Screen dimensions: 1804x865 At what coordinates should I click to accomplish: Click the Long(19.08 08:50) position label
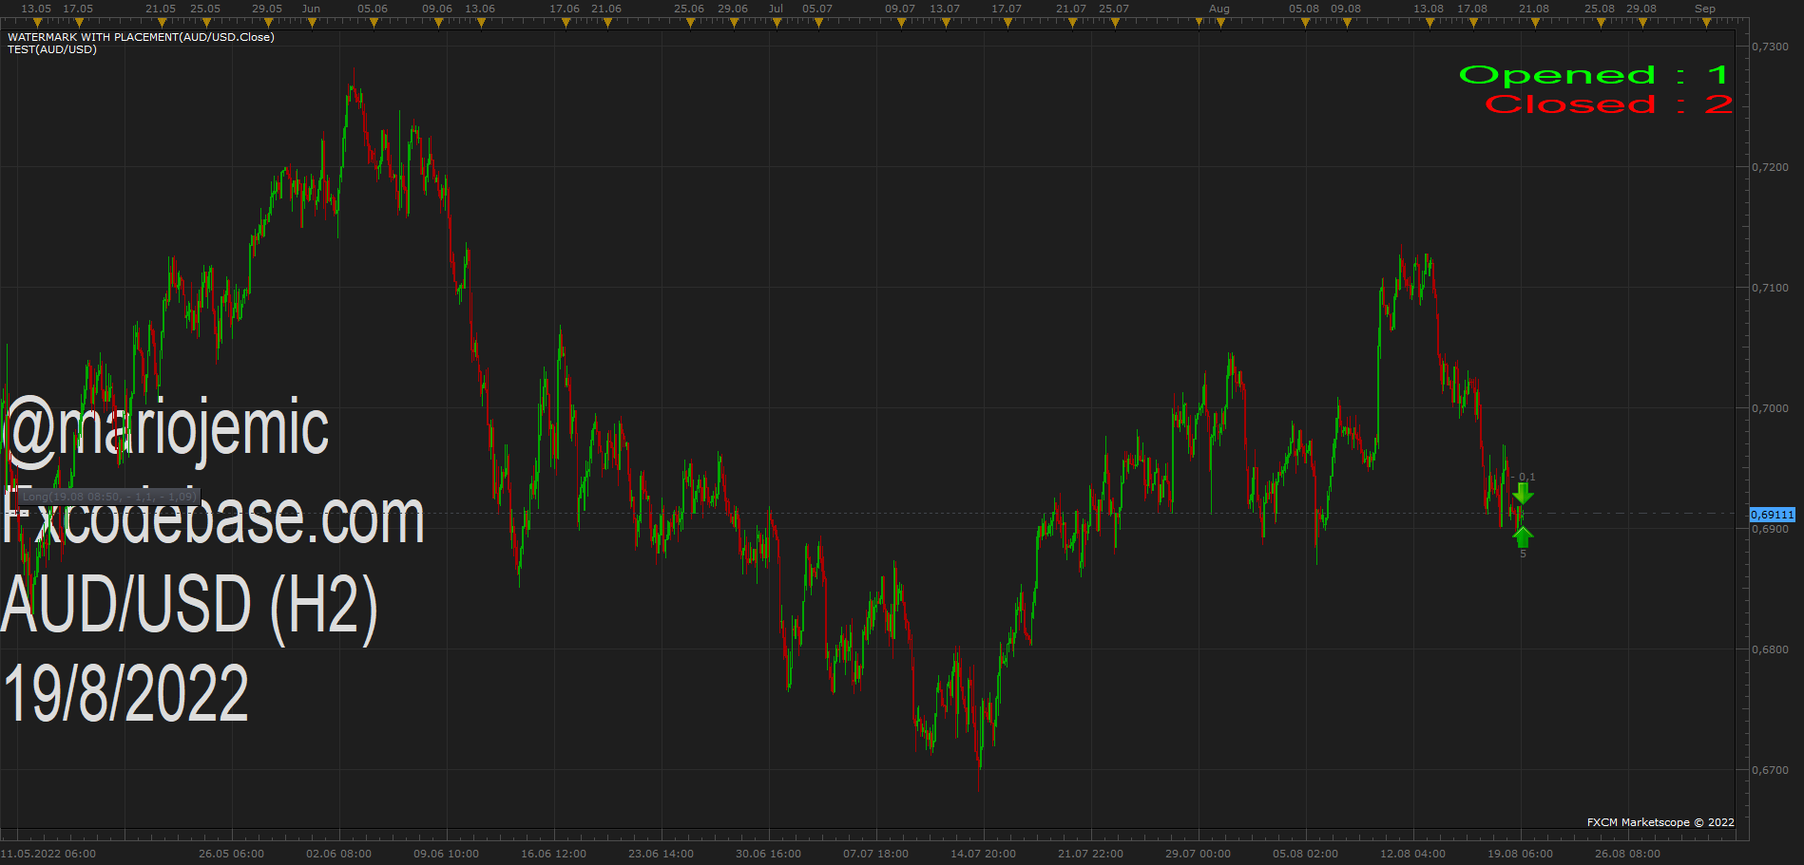point(109,497)
